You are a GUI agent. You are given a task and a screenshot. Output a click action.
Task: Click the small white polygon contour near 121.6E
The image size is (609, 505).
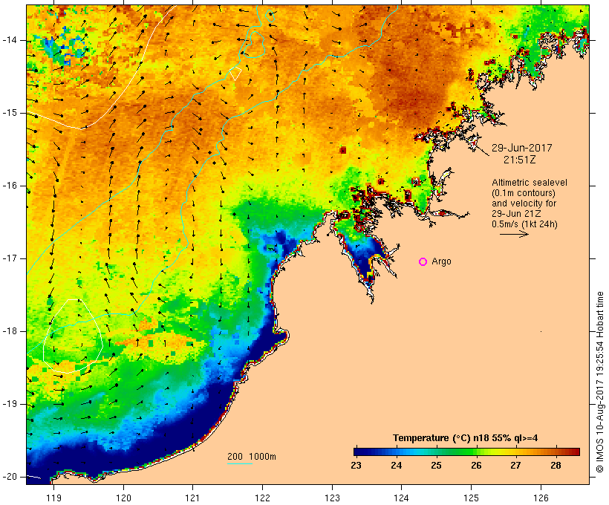pos(235,74)
